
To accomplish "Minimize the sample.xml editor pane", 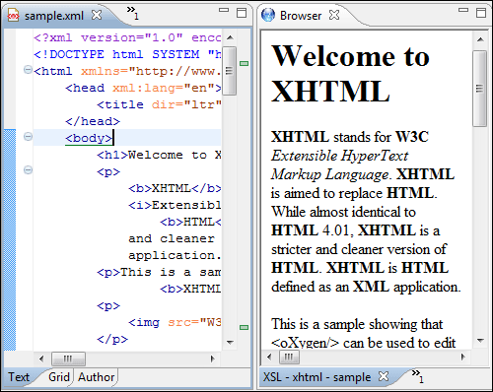I will [224, 10].
